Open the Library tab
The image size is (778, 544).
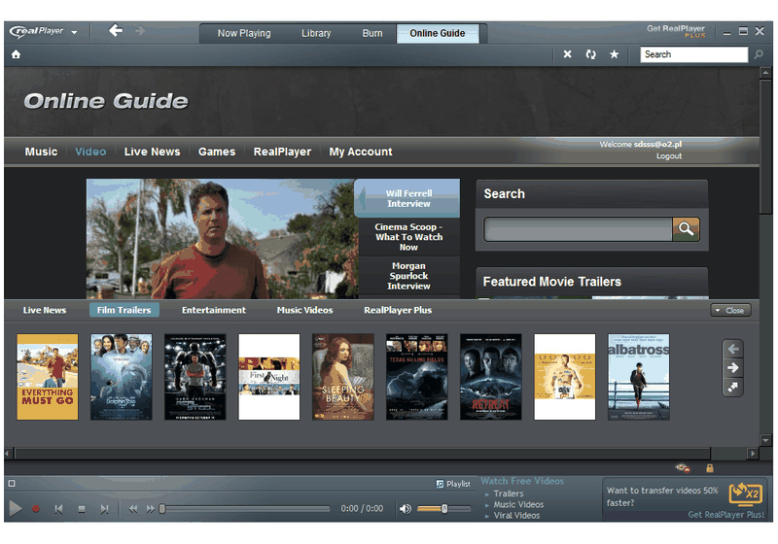tap(316, 33)
